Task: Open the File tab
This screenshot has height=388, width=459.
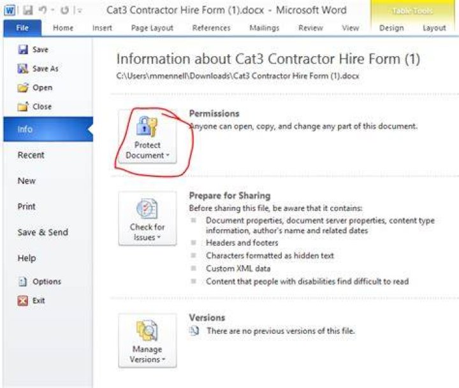Action: click(x=22, y=28)
